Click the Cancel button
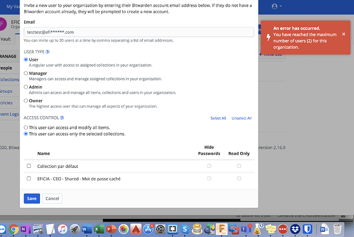The width and height of the screenshot is (354, 237). (52, 199)
